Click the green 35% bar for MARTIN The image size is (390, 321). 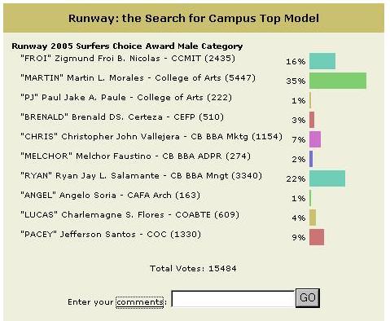tap(338, 81)
